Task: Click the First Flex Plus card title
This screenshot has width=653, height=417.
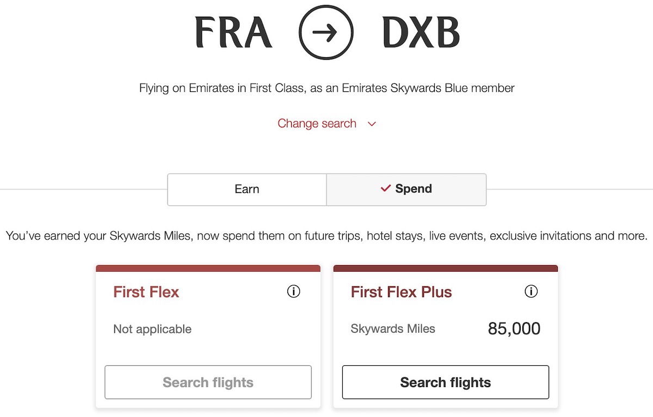Action: [401, 292]
